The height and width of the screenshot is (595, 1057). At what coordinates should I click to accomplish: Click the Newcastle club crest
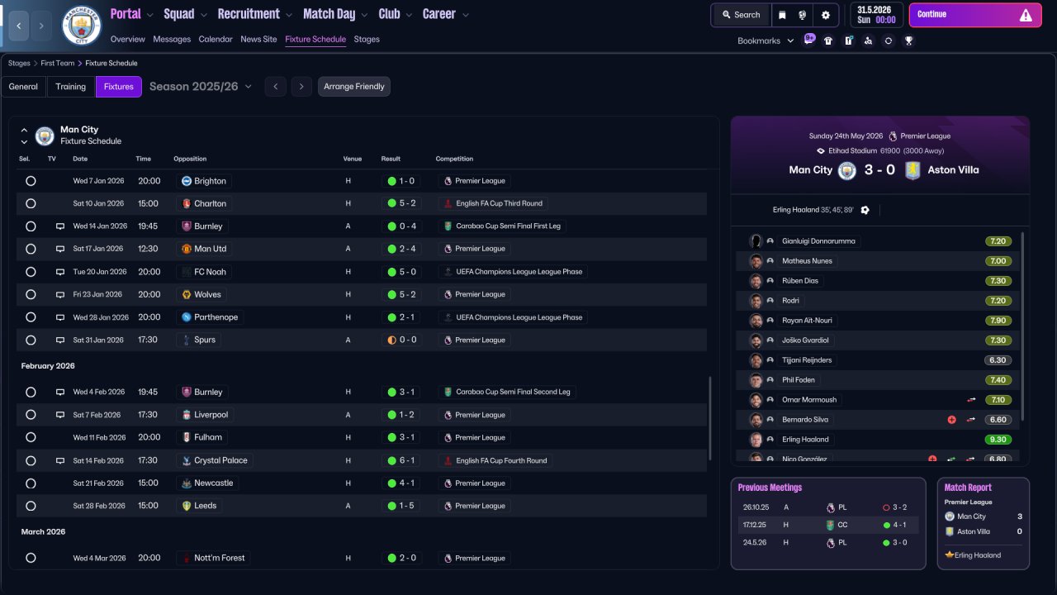pos(187,483)
